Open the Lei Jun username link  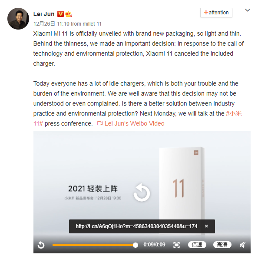[44, 14]
